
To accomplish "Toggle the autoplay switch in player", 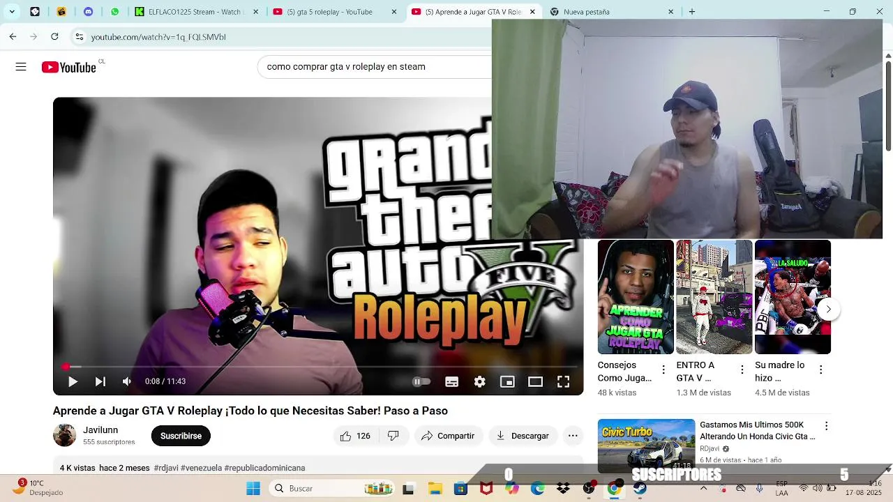I will (421, 381).
